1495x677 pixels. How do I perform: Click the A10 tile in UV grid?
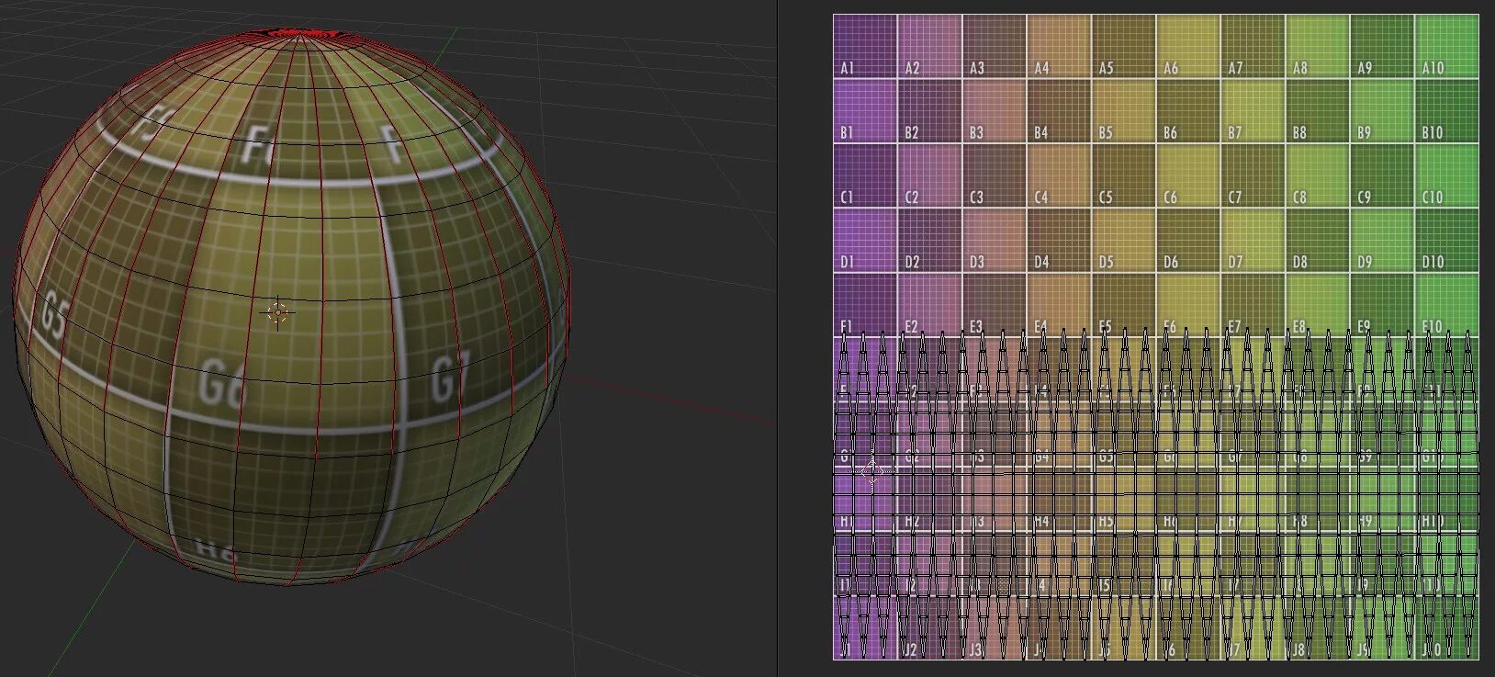tap(1447, 46)
